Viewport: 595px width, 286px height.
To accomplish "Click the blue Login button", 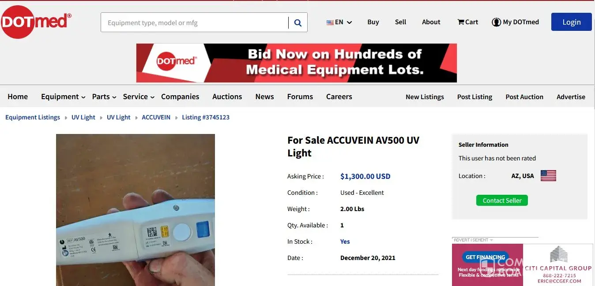I will click(x=571, y=22).
